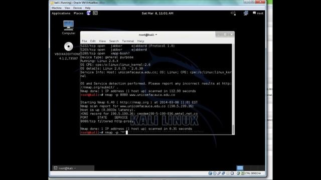Open the terminal window's View menu
This screenshot has width=321, height=180.
point(102,41)
